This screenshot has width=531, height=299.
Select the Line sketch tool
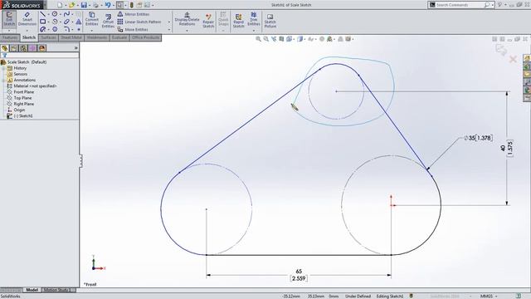point(43,14)
